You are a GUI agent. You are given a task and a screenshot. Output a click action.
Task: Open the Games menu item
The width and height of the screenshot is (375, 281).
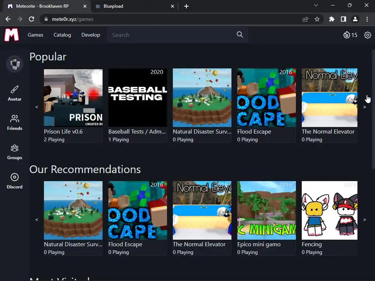coord(36,35)
